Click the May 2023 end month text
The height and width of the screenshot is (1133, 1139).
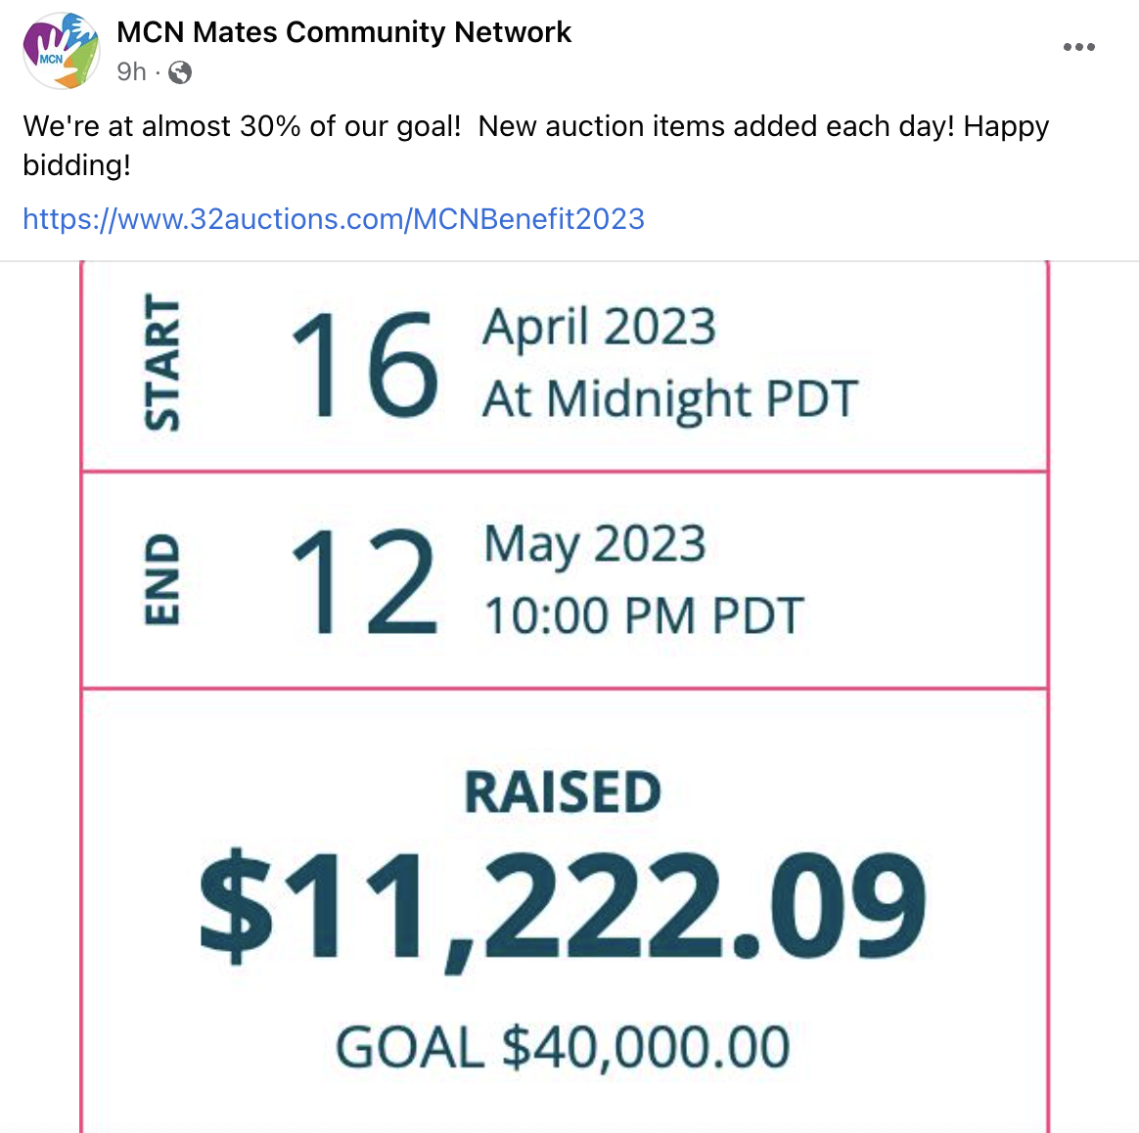[595, 544]
